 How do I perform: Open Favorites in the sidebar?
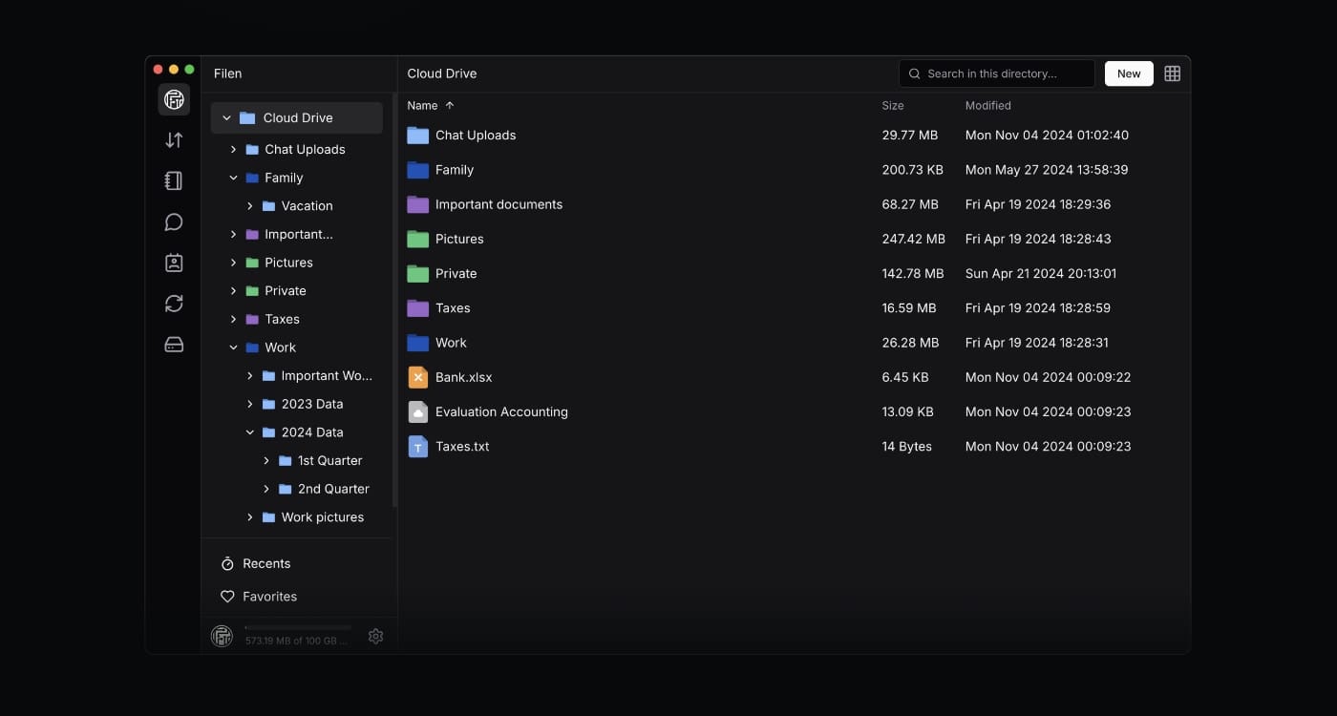click(269, 597)
